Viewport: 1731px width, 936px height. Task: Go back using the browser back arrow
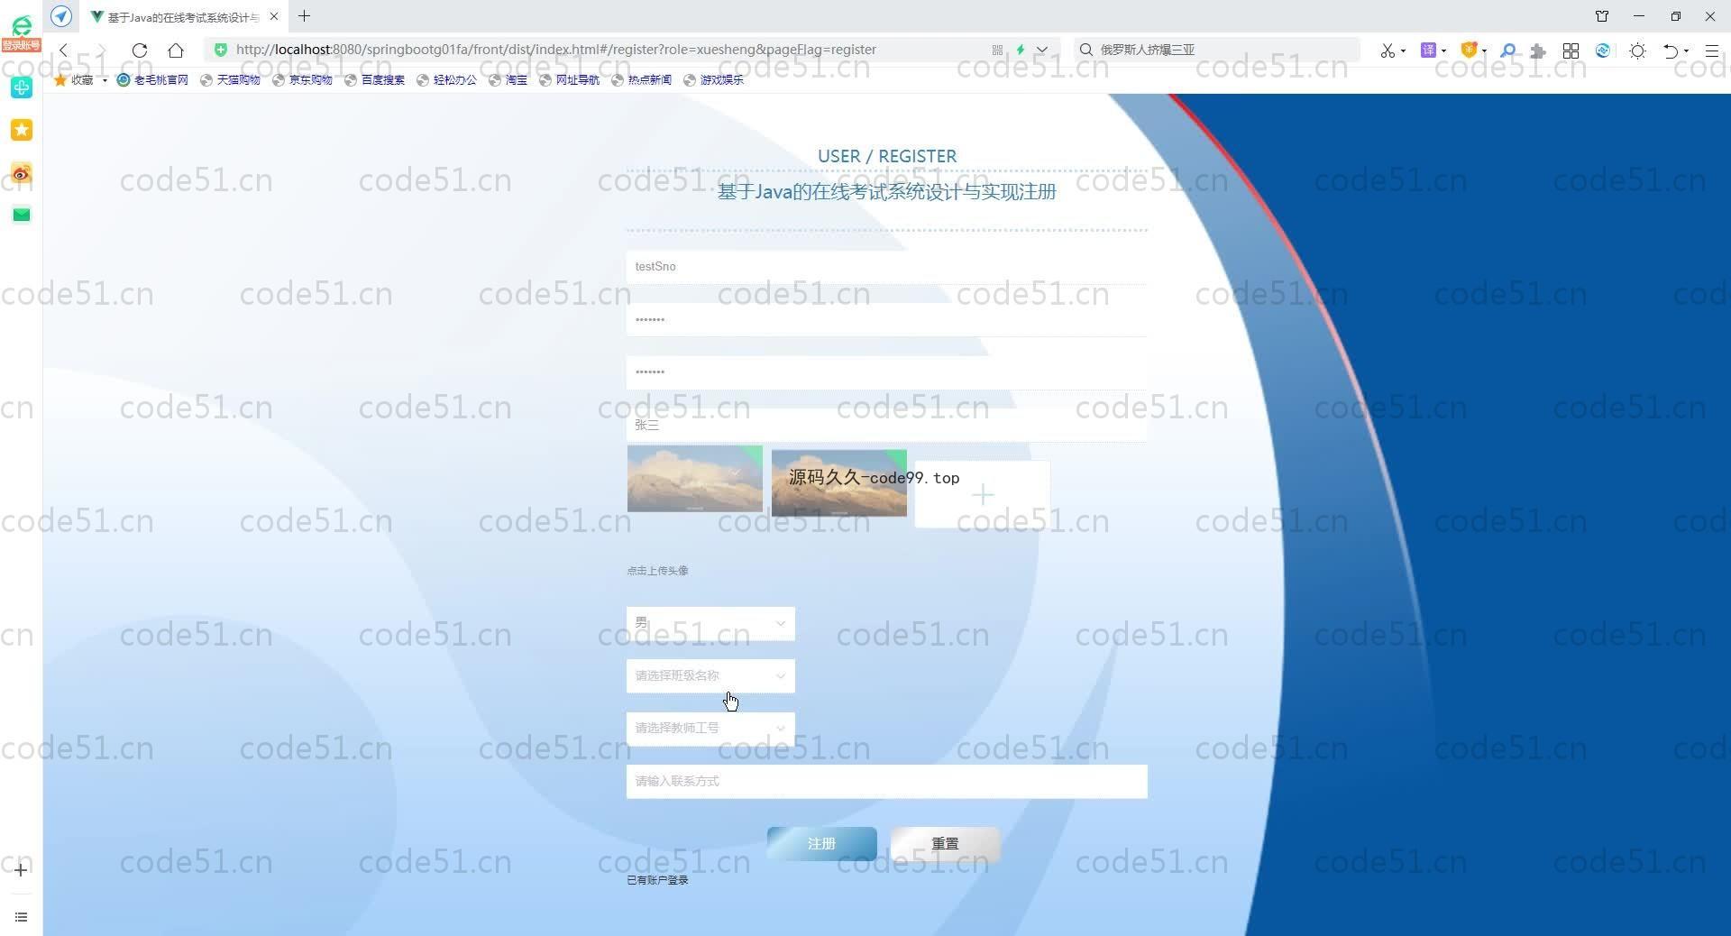click(63, 50)
